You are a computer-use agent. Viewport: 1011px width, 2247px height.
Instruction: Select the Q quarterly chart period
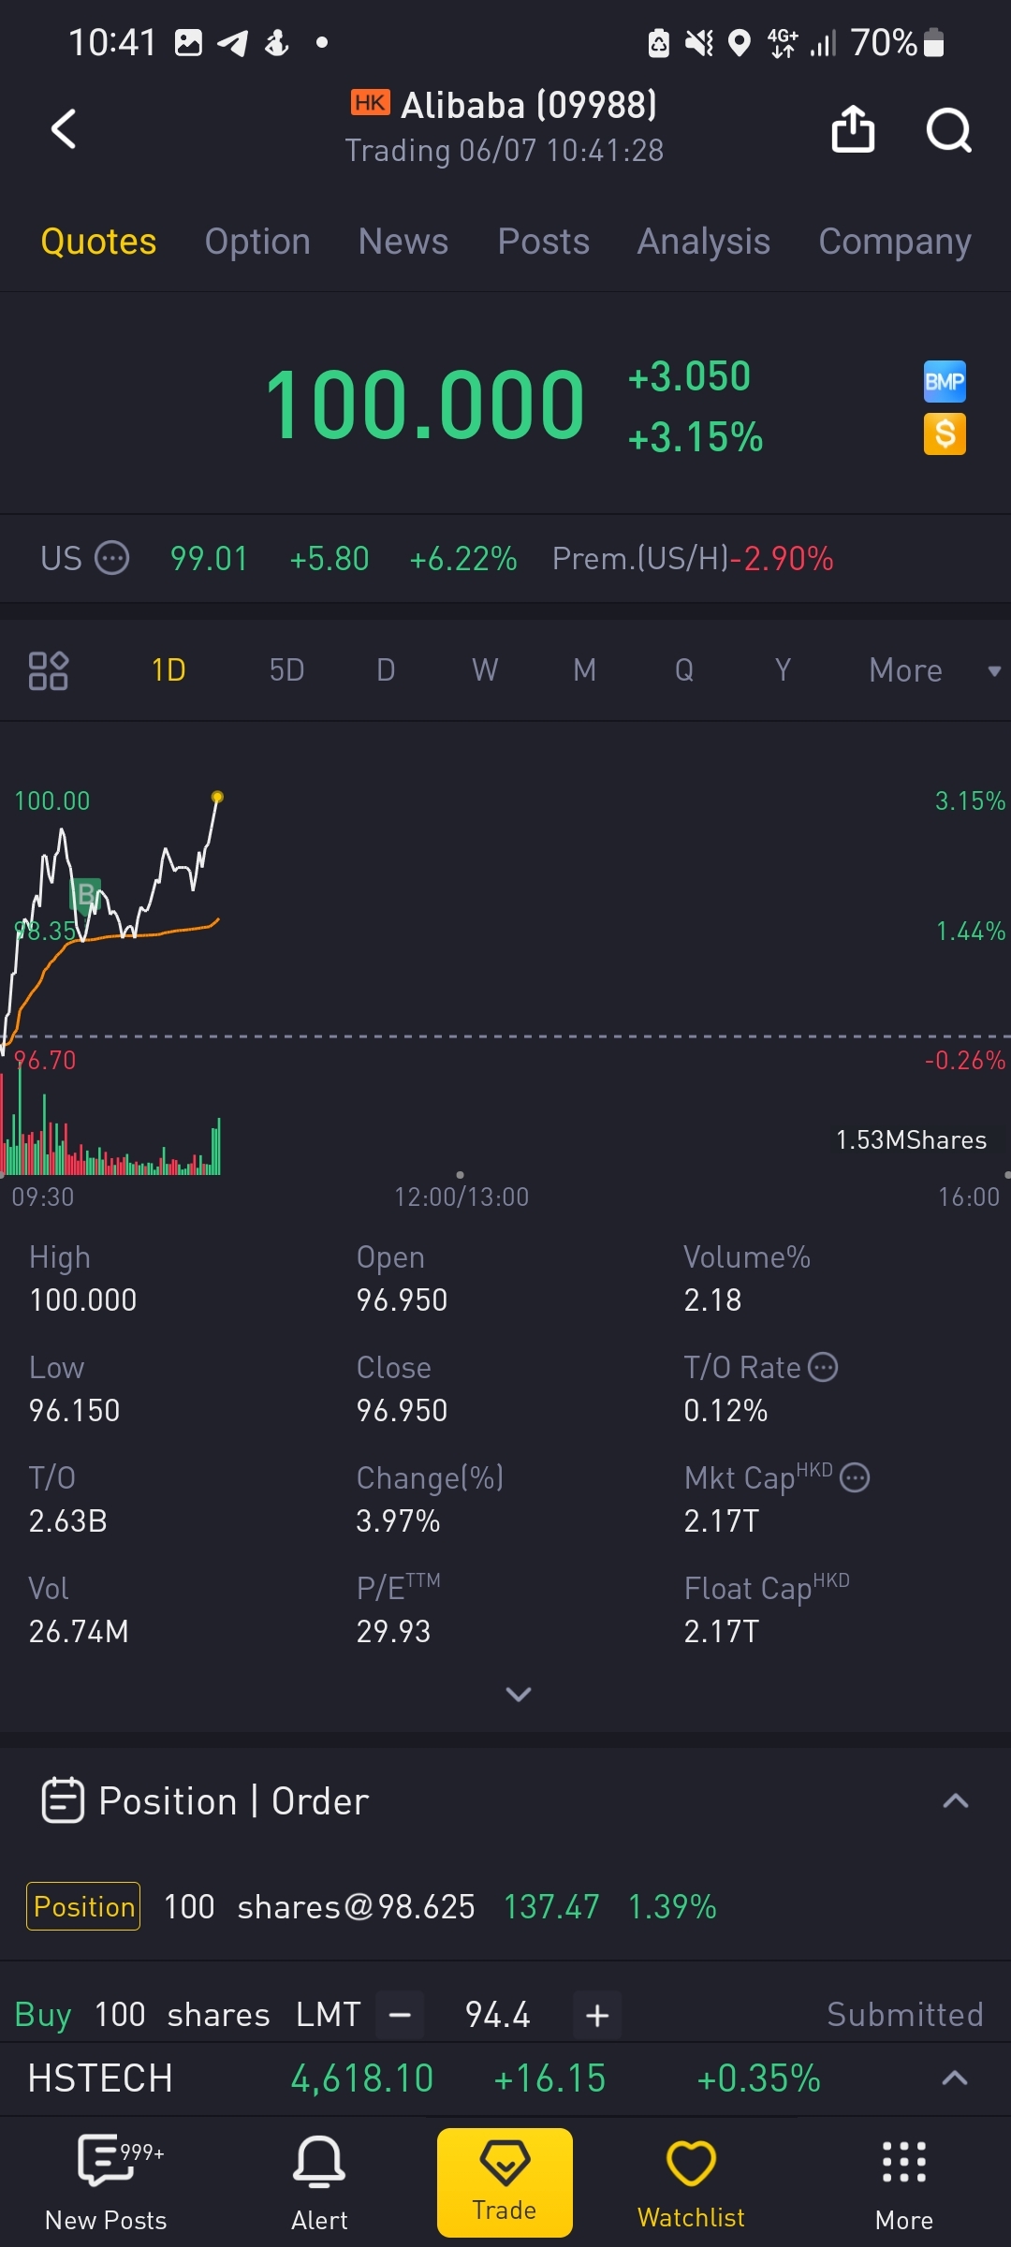point(684,670)
